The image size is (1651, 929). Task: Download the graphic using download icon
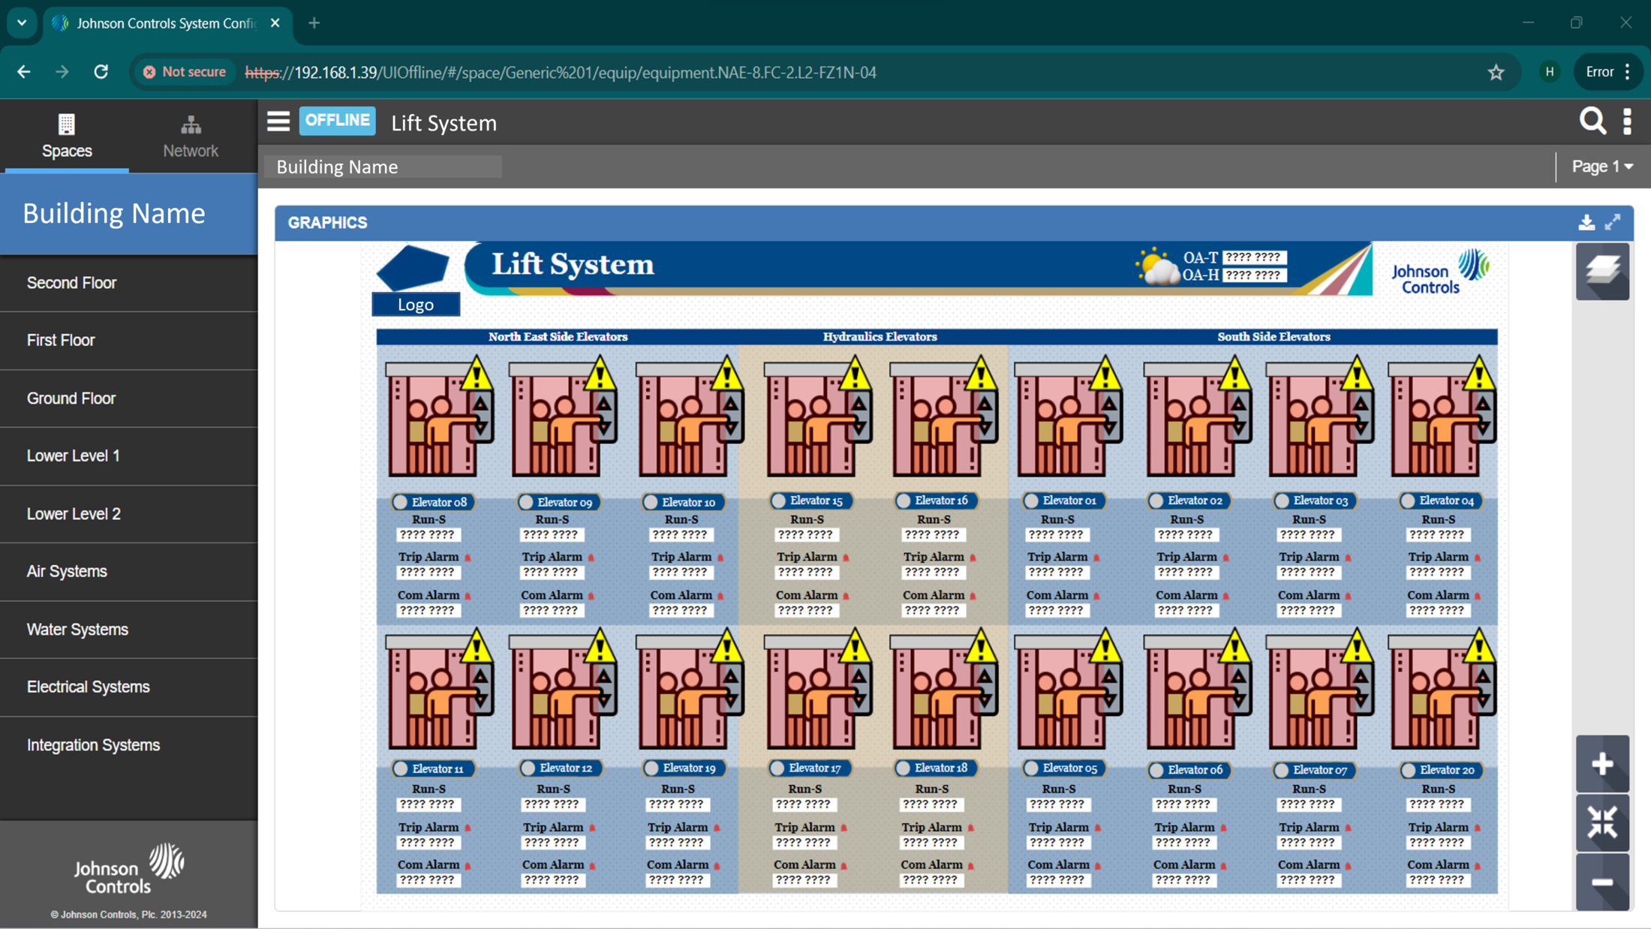tap(1586, 222)
